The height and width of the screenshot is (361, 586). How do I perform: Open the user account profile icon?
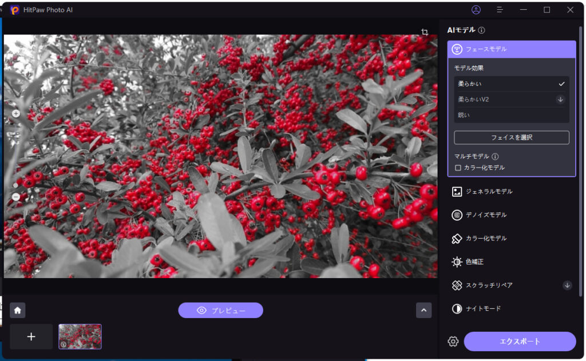(x=476, y=10)
